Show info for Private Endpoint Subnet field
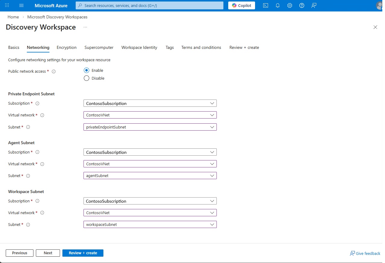Image resolution: width=385 pixels, height=263 pixels. [x=28, y=127]
